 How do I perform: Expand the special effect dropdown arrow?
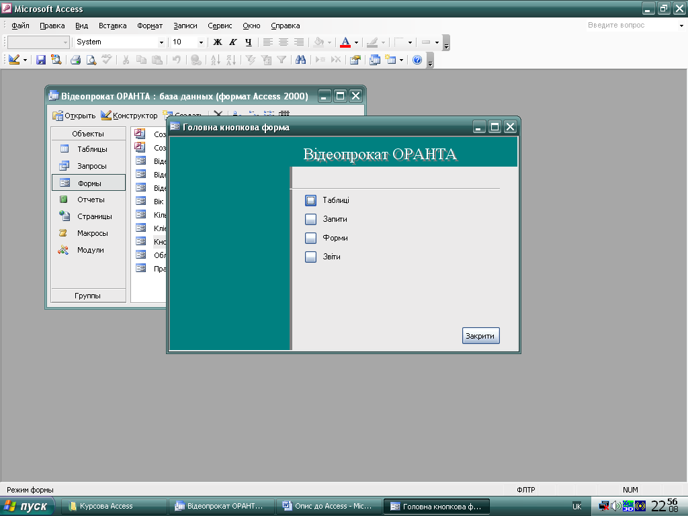[437, 42]
